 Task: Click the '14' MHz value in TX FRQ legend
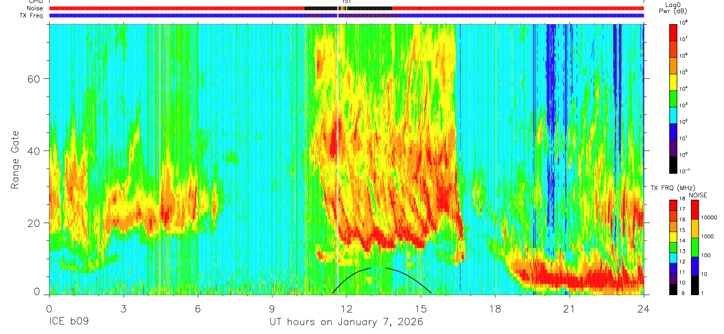click(682, 242)
